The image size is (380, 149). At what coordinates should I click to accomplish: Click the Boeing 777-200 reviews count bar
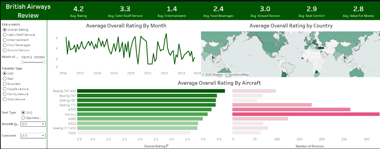[250, 128]
